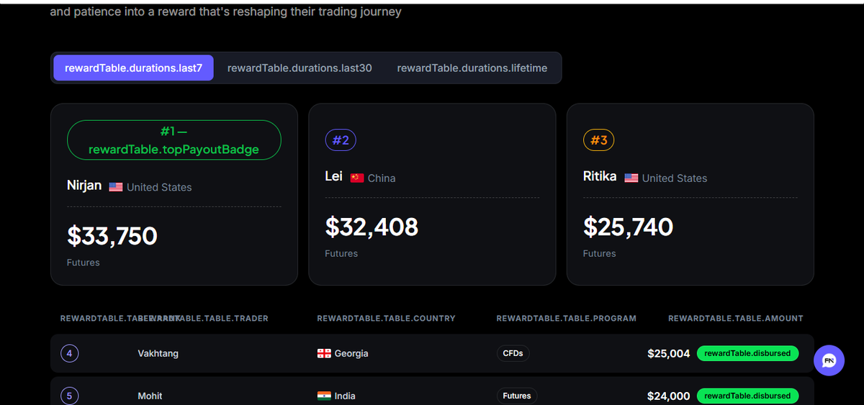Click the #2 rank badge

pos(341,140)
